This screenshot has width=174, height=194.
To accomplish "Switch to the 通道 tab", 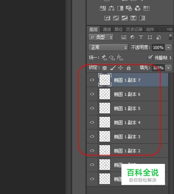I will (x=107, y=29).
